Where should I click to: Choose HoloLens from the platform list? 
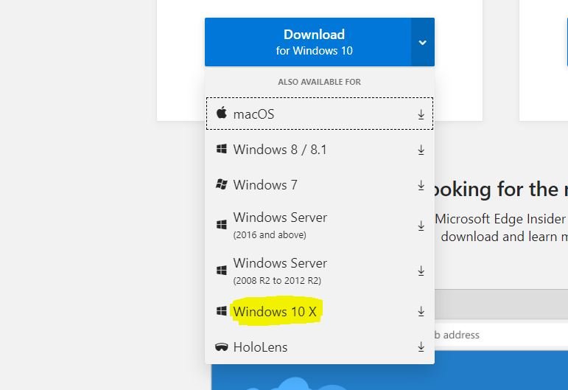coord(260,347)
